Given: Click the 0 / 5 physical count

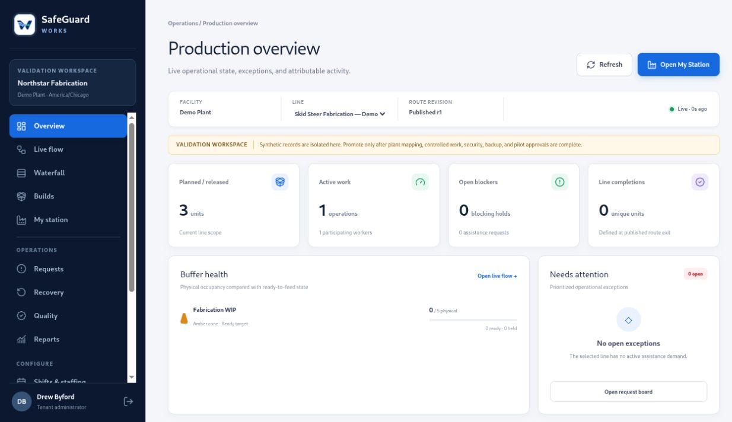Looking at the screenshot, I should [x=443, y=310].
